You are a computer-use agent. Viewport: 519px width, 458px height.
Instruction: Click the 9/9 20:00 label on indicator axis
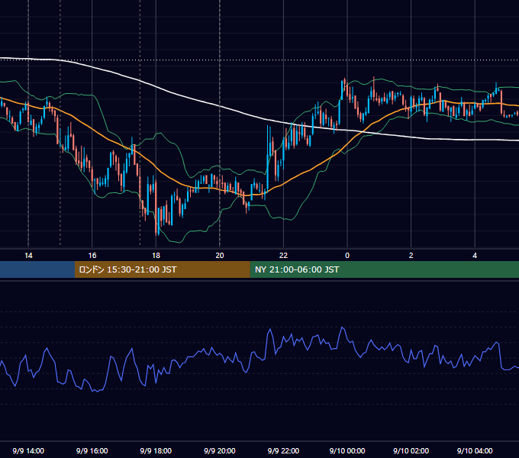[x=220, y=450]
